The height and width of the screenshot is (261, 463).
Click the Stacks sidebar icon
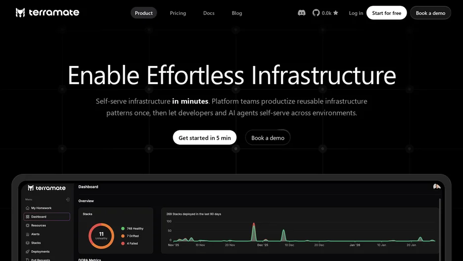click(28, 243)
